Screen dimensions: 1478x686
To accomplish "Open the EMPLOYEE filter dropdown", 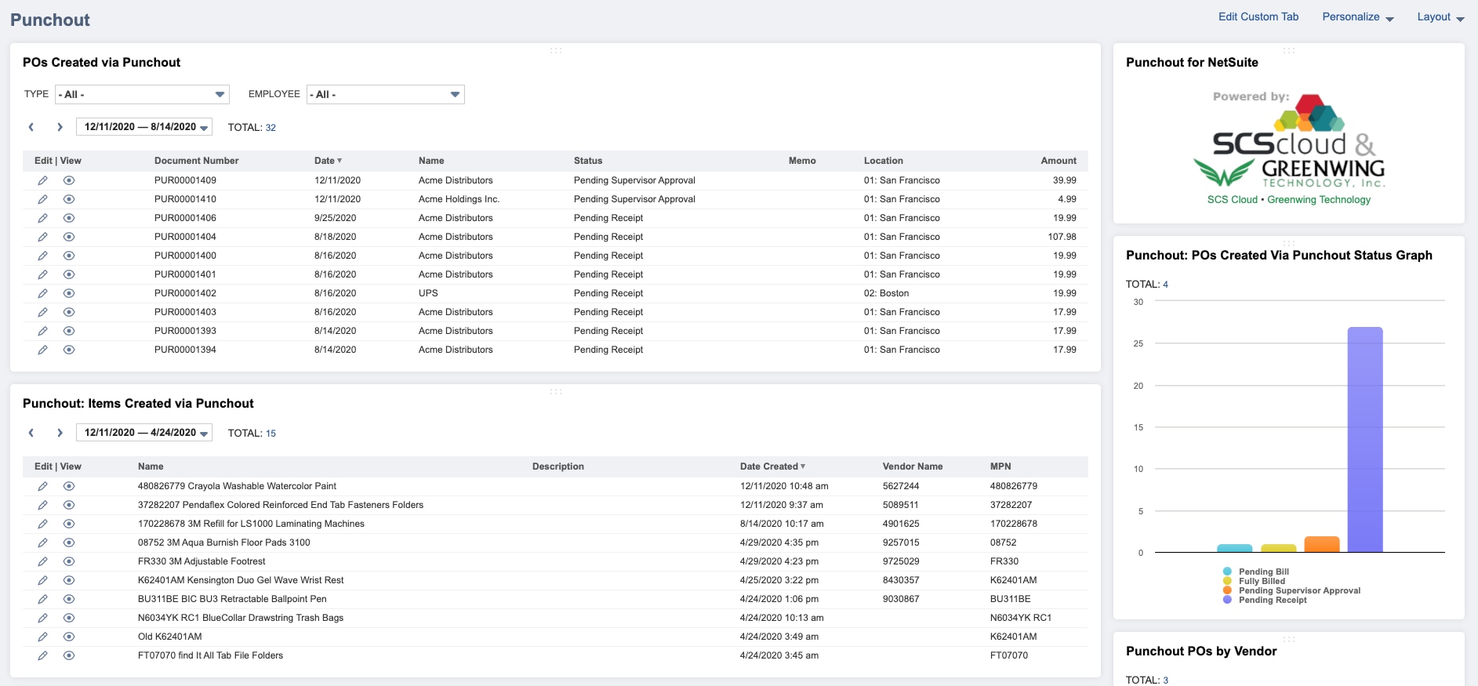I will (x=385, y=95).
